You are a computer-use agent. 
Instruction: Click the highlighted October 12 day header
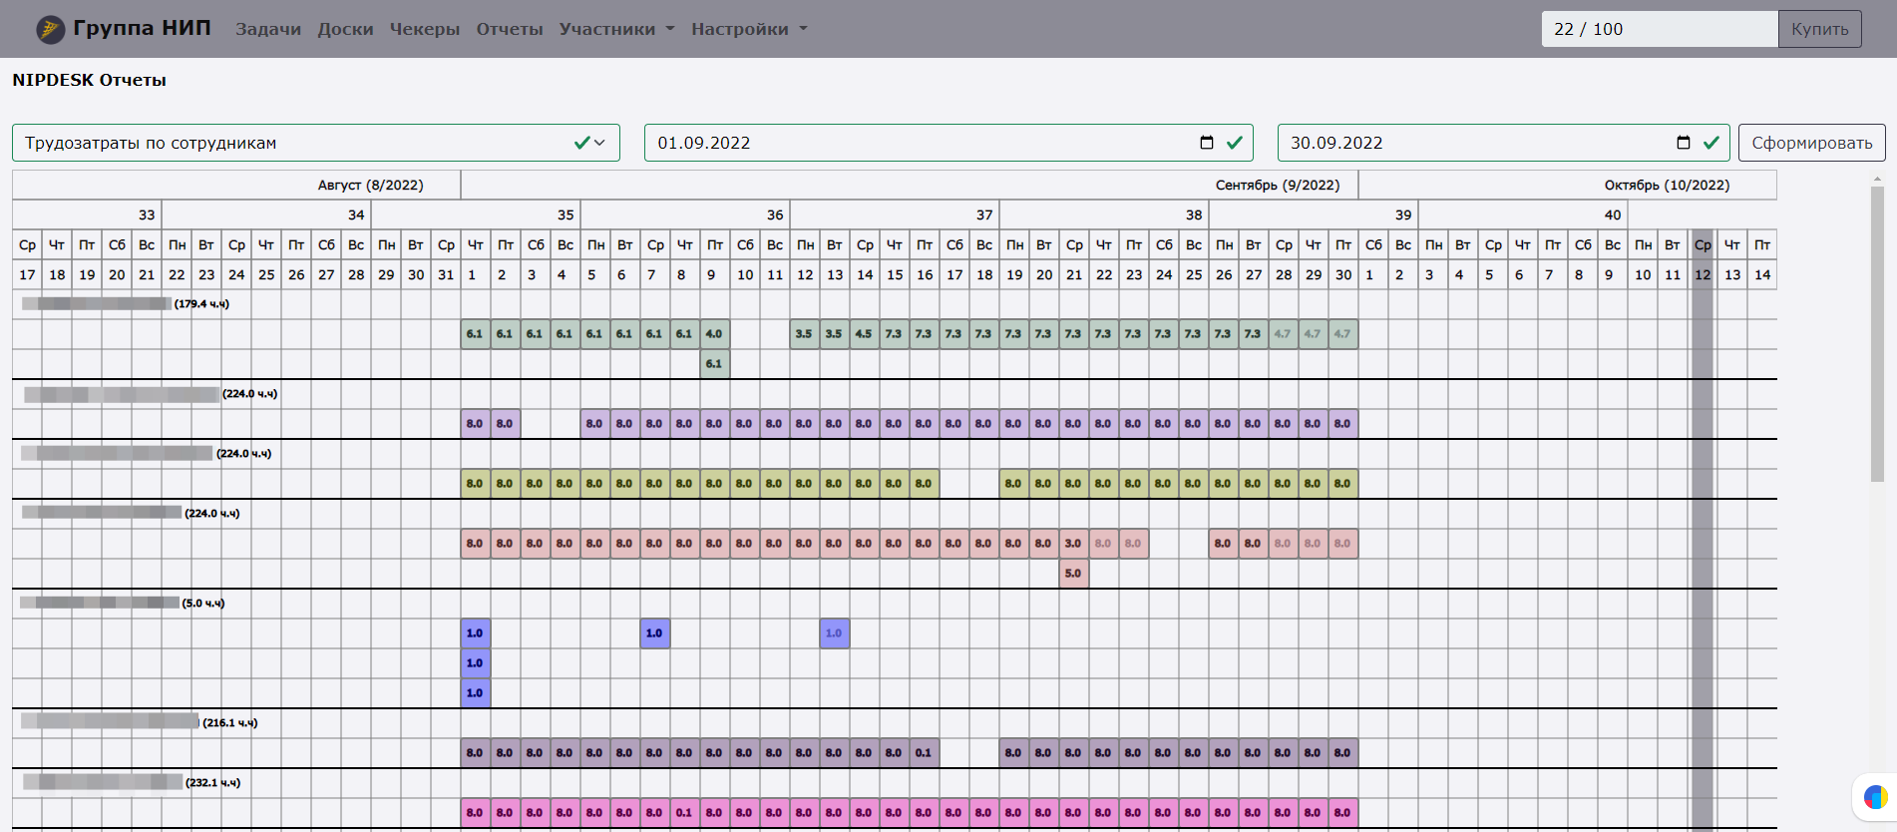1703,274
